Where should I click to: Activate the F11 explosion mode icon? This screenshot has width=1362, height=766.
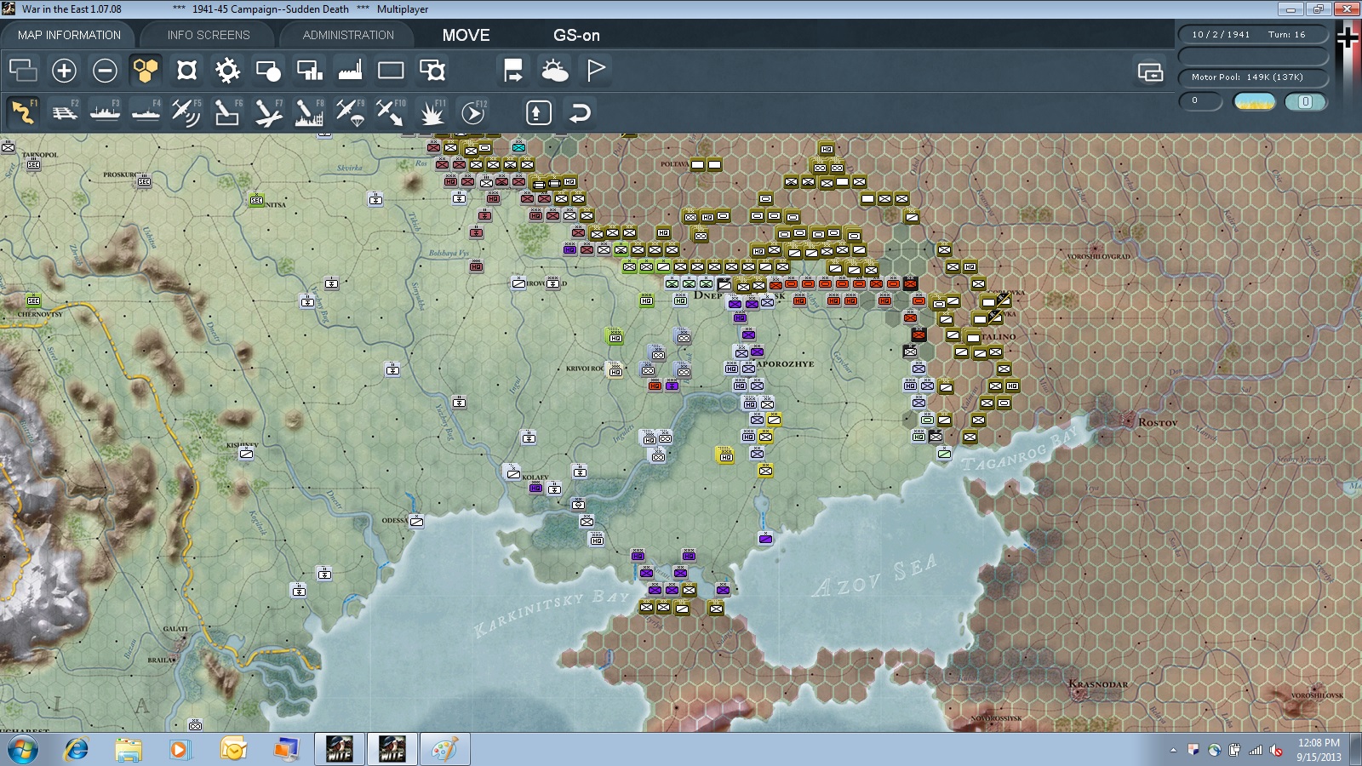coord(432,112)
